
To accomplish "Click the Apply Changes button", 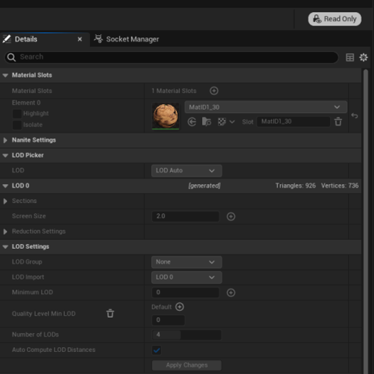I will point(186,365).
